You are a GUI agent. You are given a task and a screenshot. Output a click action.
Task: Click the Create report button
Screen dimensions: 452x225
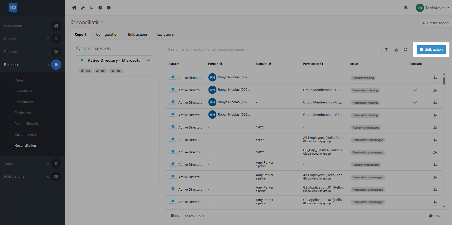tap(435, 23)
